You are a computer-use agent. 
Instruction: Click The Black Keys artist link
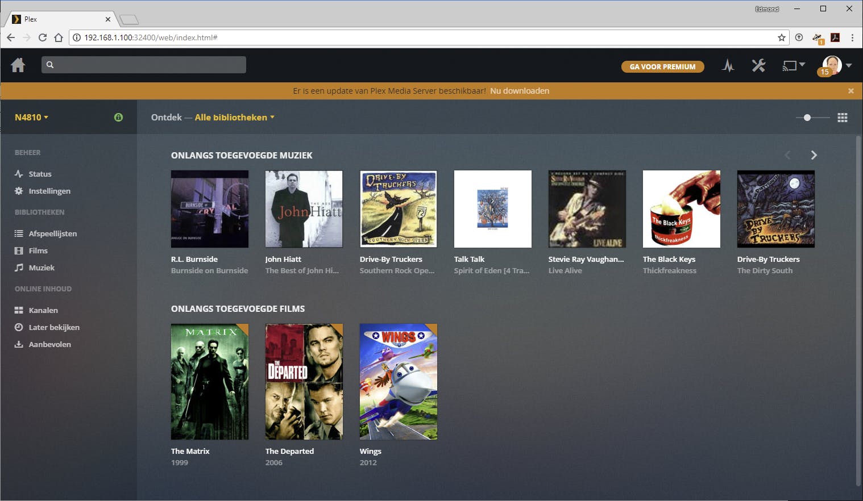669,259
